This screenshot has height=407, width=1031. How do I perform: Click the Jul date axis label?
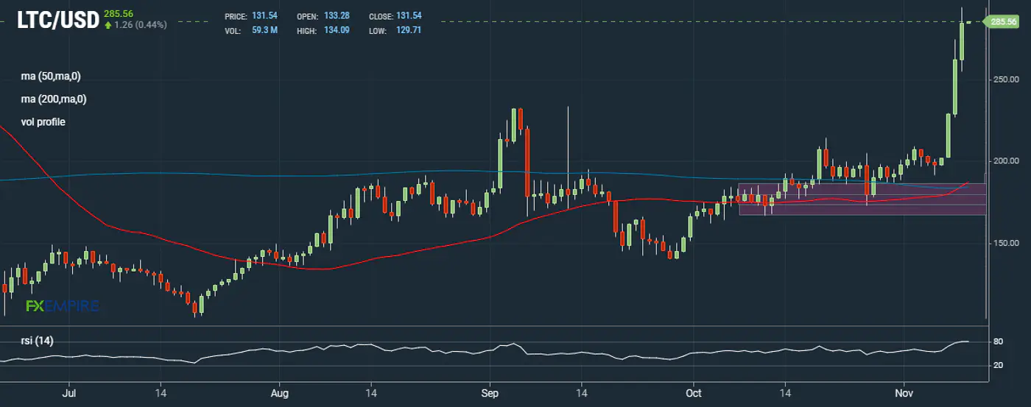pyautogui.click(x=71, y=394)
